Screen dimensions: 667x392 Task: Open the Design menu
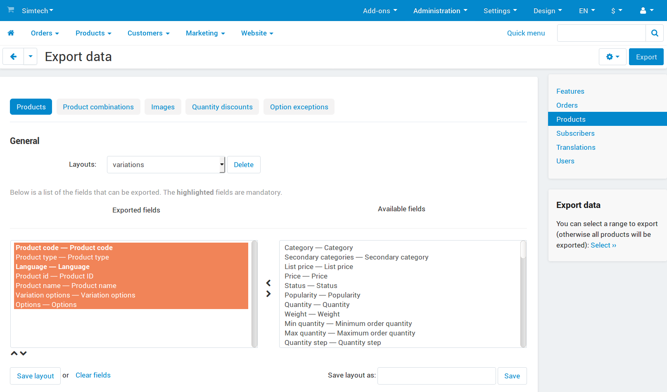click(x=548, y=11)
